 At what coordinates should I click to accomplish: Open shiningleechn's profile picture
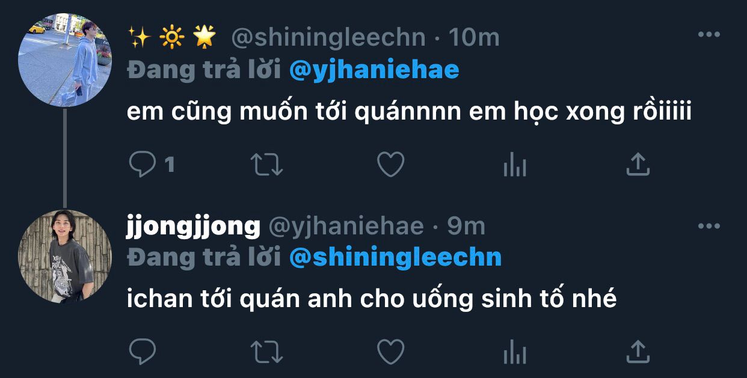[x=65, y=60]
